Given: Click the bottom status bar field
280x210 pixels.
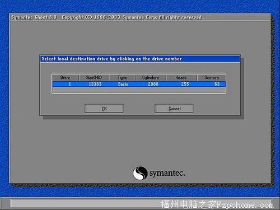Looking at the screenshot, I should pyautogui.click(x=141, y=203).
